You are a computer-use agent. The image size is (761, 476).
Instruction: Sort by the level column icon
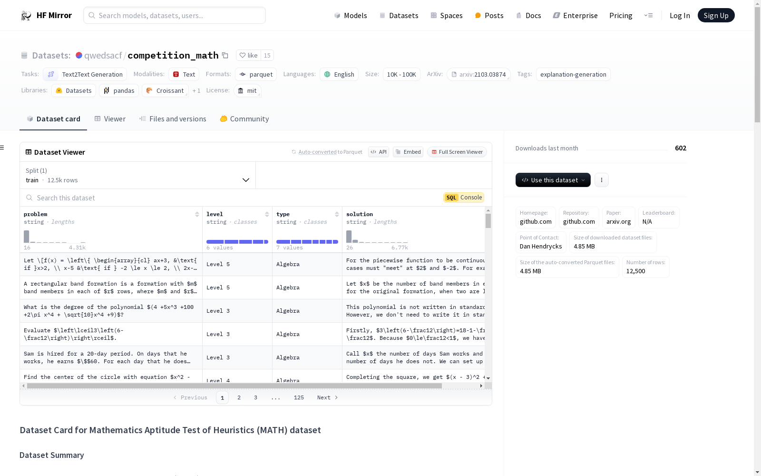267,214
